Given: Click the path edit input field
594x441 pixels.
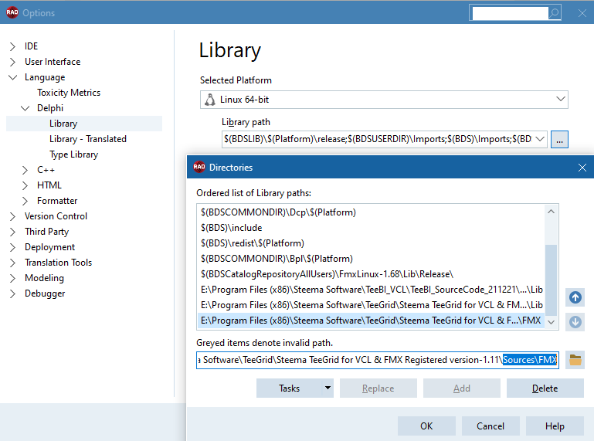Looking at the screenshot, I should [377, 360].
